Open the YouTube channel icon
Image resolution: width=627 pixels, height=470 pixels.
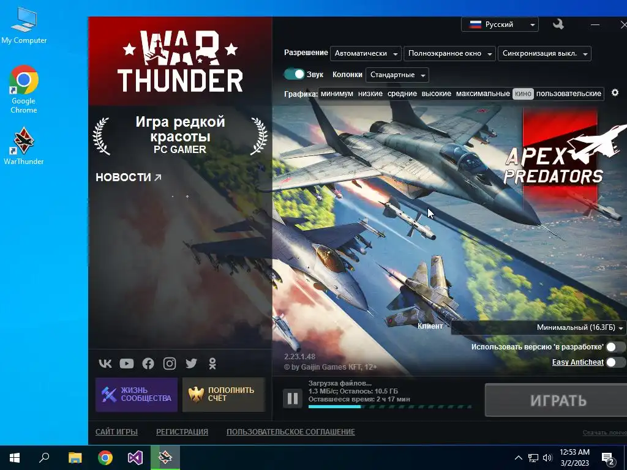[x=127, y=364]
